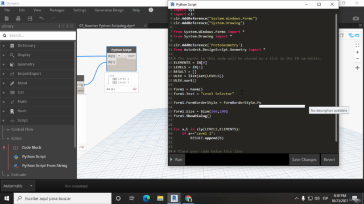Click the Python editor vertical scrollbar
This screenshot has height=204, width=364.
[x=336, y=78]
